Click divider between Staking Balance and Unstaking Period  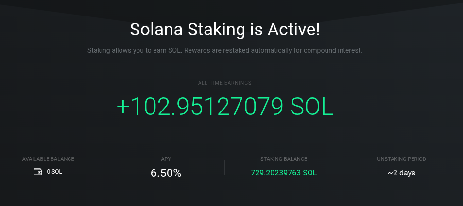click(343, 168)
